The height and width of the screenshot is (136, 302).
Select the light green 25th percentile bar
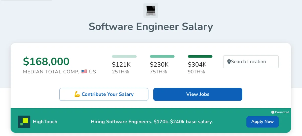point(124,57)
